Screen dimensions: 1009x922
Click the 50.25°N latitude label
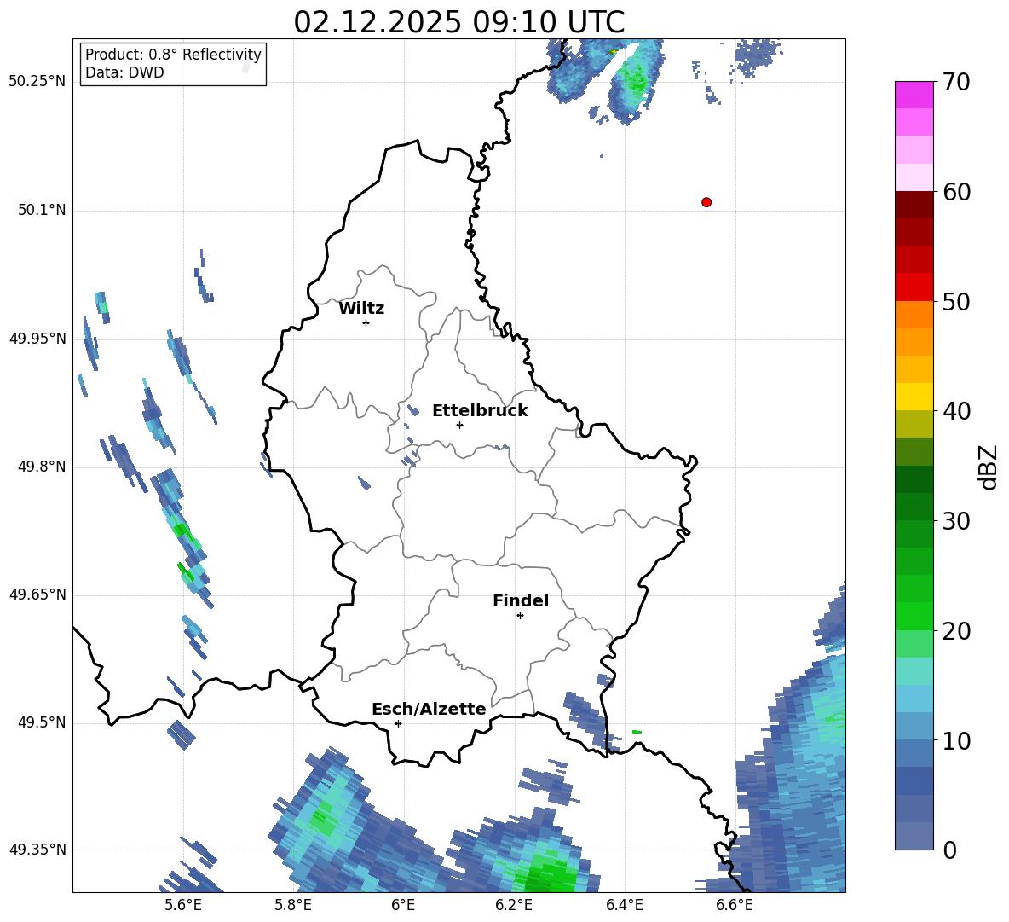(x=37, y=82)
